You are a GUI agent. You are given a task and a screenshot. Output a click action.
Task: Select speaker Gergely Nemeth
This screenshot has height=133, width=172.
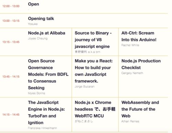tap(132, 73)
